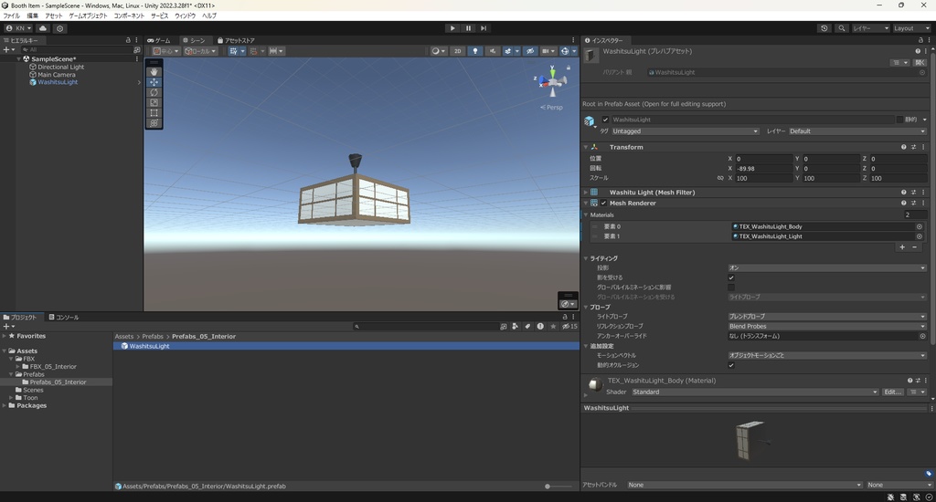
Task: Click the cloud services icon
Action: (43, 28)
